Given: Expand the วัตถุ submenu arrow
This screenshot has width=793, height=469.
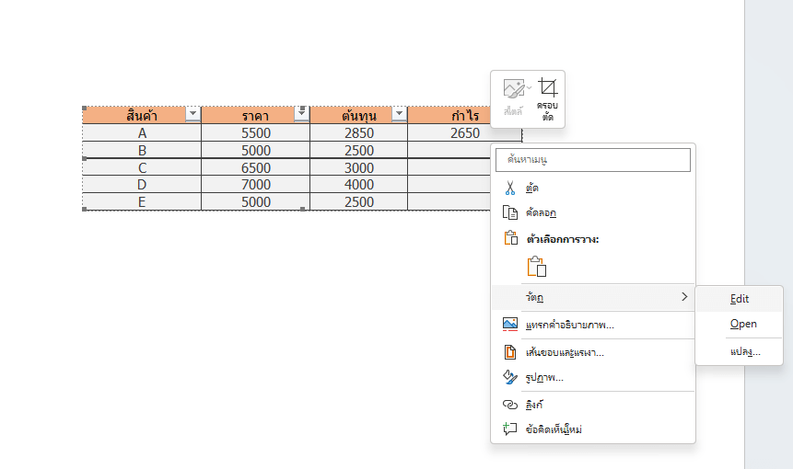Looking at the screenshot, I should point(684,297).
